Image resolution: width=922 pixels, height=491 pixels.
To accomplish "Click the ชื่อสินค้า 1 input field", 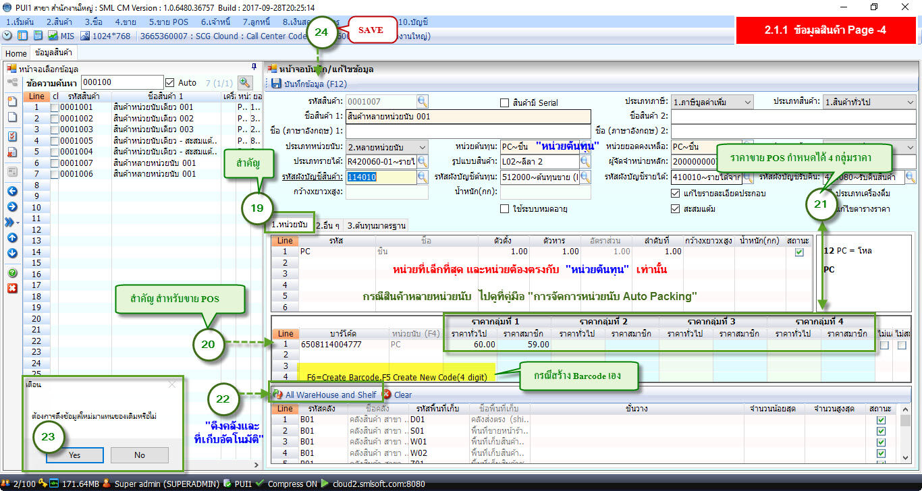I will tap(468, 117).
